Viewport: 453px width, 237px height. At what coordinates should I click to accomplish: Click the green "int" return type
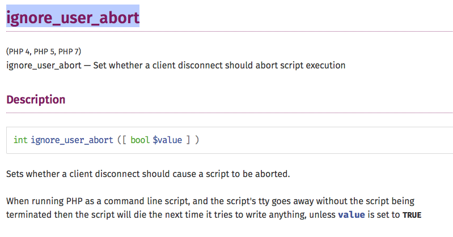[20, 140]
